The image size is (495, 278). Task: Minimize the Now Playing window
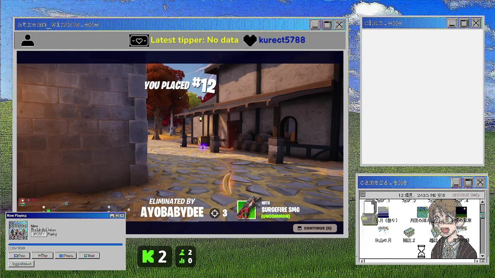click(112, 215)
